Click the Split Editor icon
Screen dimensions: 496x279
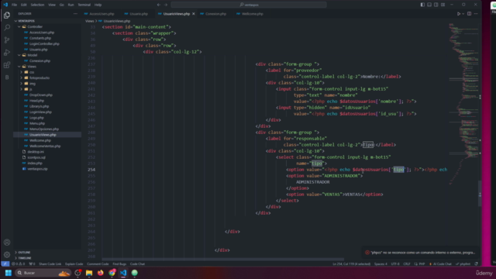point(469,14)
